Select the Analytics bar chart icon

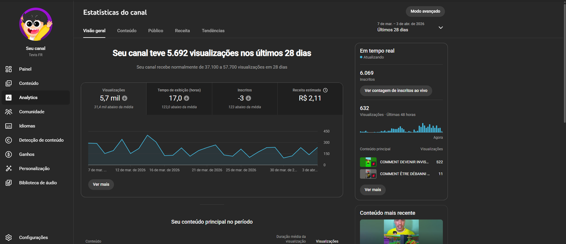point(9,98)
